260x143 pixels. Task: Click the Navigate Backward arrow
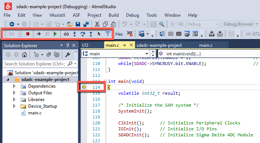(x=12, y=24)
